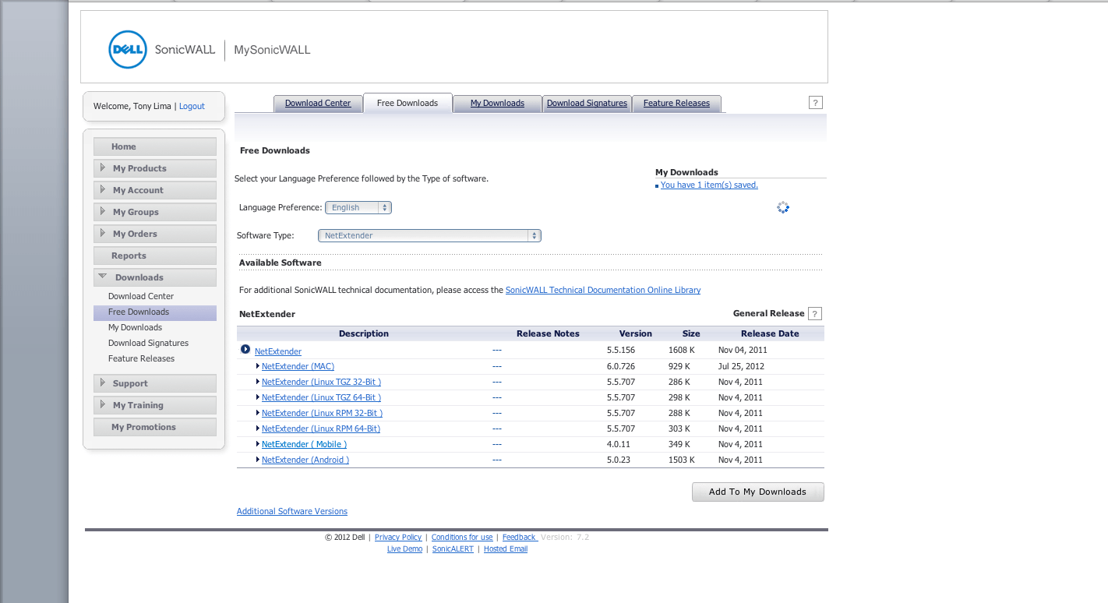This screenshot has width=1108, height=603.
Task: Click help question mark beside tabs
Action: tap(816, 103)
